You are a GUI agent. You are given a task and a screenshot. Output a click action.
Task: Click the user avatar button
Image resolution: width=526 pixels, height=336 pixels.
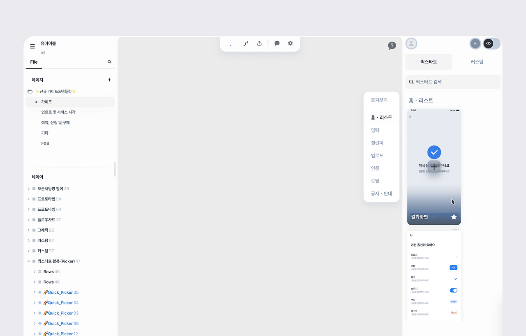[x=411, y=43]
